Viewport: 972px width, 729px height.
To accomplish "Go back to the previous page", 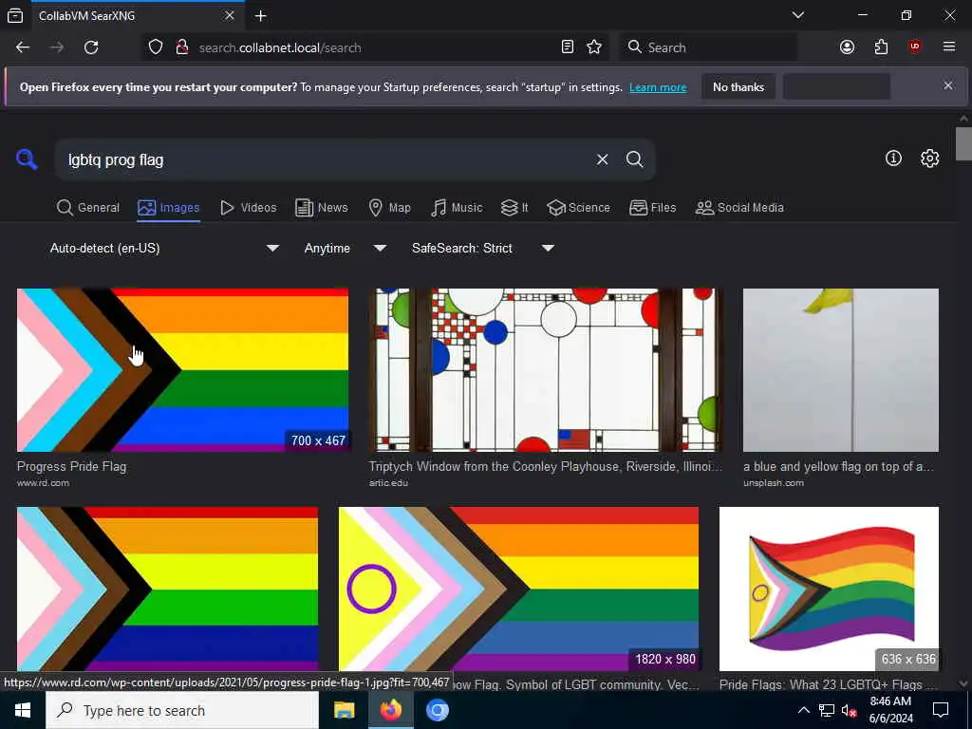I will tap(23, 47).
